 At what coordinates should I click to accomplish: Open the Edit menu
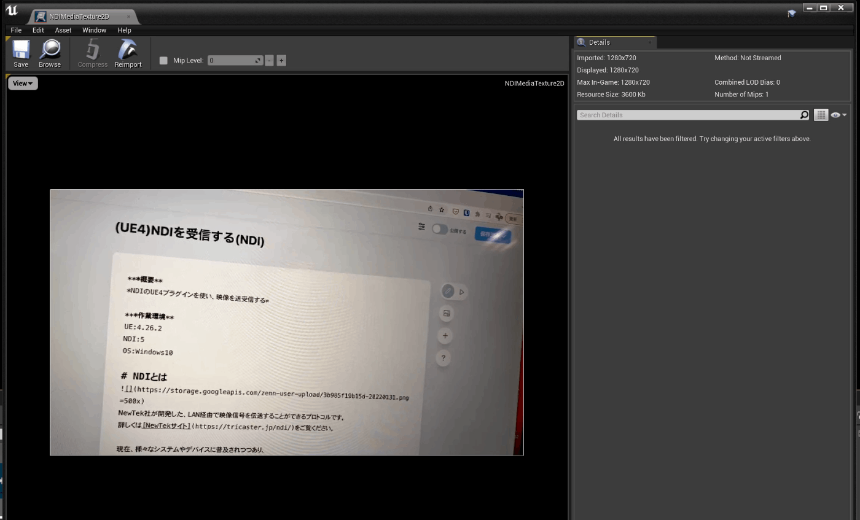pos(38,30)
